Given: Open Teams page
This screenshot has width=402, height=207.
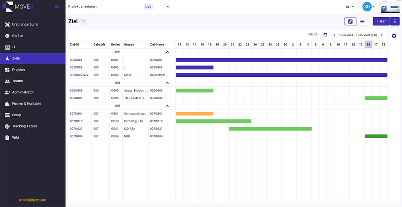Looking at the screenshot, I should (17, 81).
